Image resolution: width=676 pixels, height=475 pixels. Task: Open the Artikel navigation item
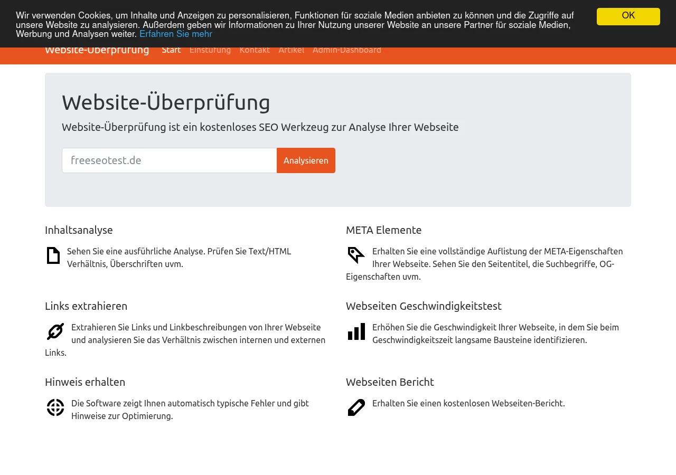tap(291, 50)
